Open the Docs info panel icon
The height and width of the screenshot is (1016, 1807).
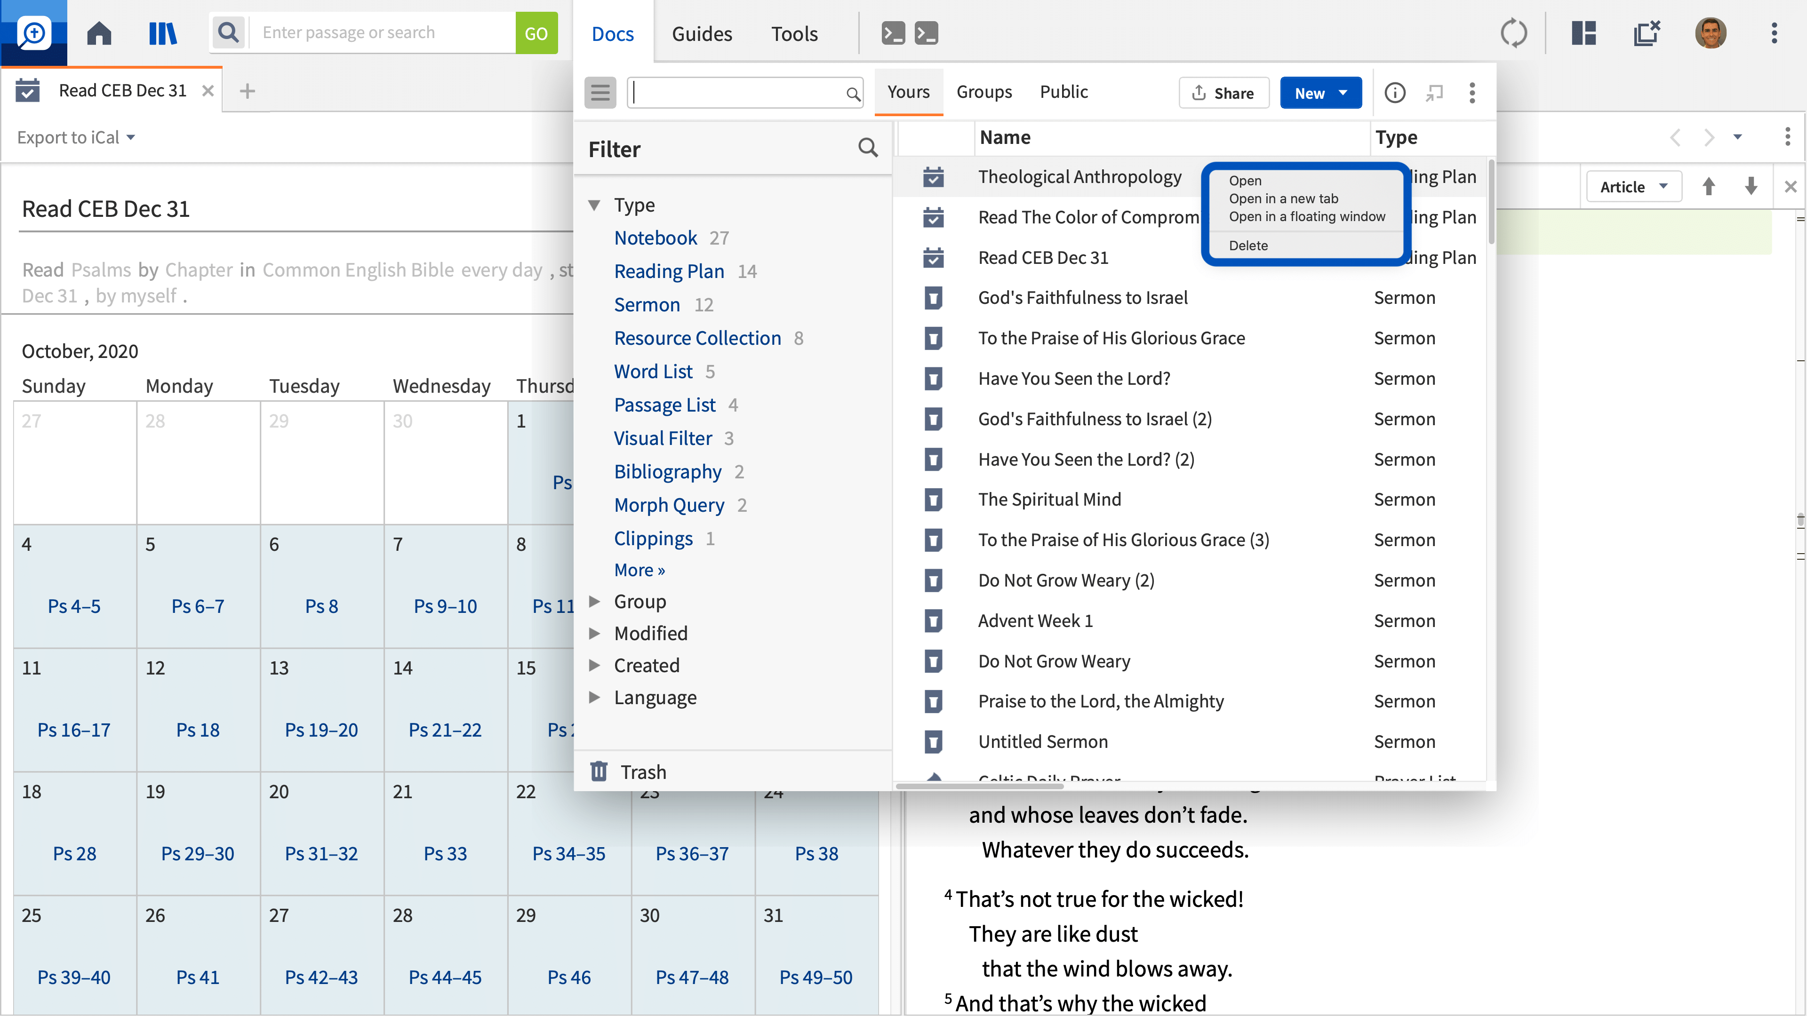pyautogui.click(x=1394, y=93)
